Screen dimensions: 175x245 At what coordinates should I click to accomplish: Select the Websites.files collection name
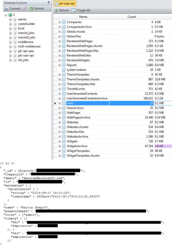point(75,132)
